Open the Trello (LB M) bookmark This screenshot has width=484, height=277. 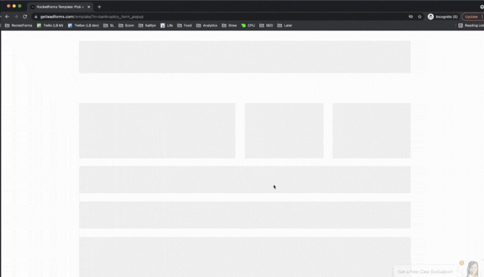tap(52, 25)
